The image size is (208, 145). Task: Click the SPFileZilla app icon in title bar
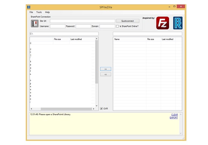point(29,7)
